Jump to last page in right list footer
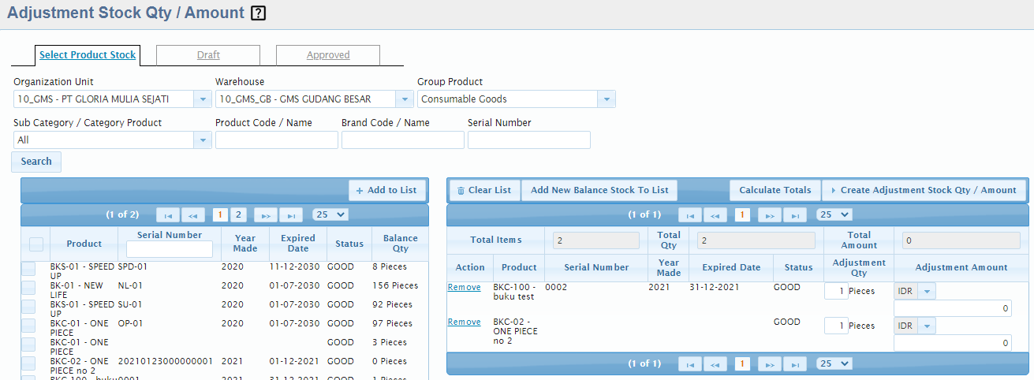The height and width of the screenshot is (380, 1034). 794,363
